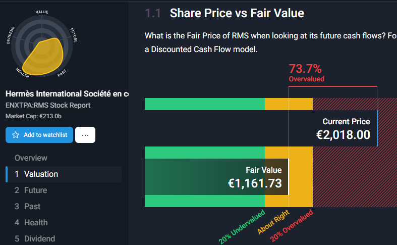Click the Current Price €2,018.00 box
Screen dimensions: 397x245
(333, 128)
